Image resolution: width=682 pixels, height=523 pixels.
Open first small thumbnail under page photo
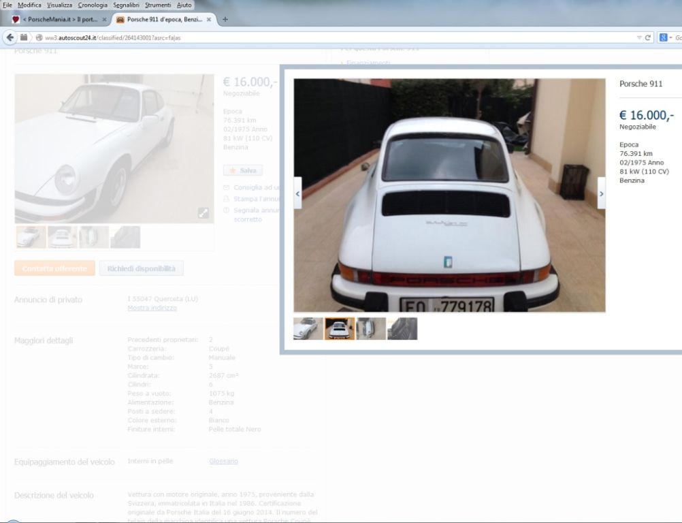31,237
